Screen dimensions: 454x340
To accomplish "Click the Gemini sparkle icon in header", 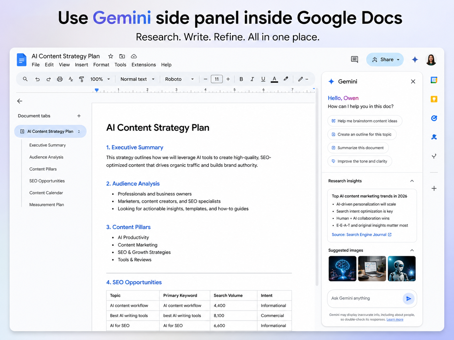I will point(415,59).
